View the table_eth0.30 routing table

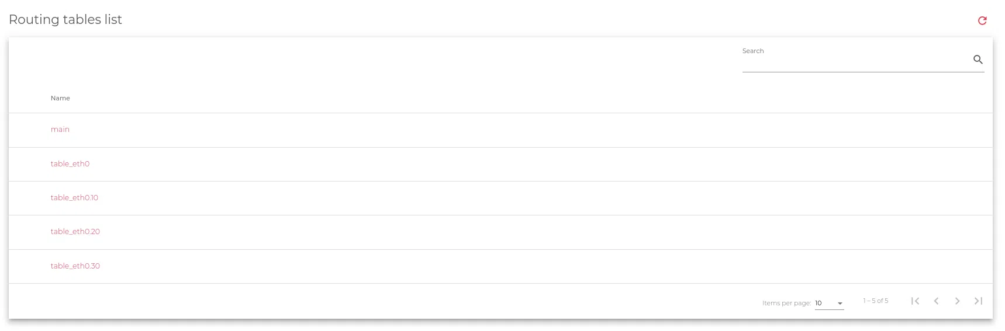pyautogui.click(x=75, y=266)
